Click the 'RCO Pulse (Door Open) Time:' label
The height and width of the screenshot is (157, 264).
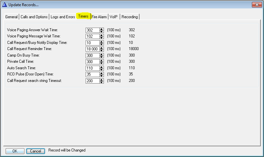[30, 74]
